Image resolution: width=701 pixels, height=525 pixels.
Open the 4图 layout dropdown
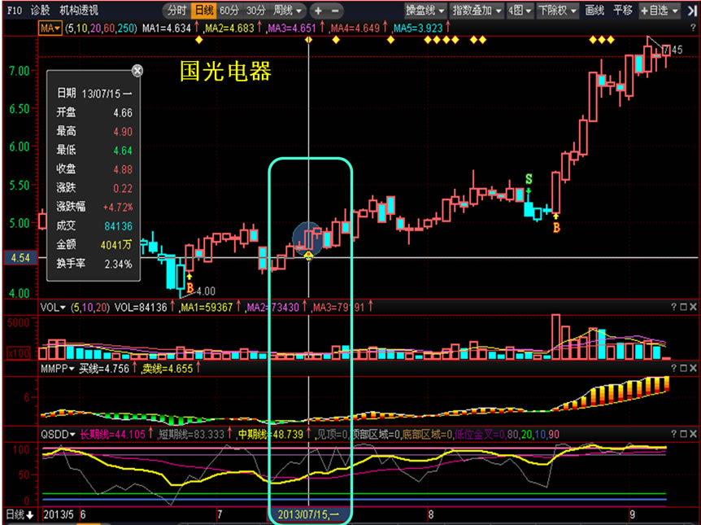coord(520,11)
